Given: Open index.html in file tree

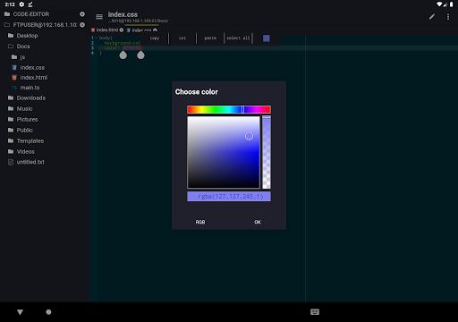Looking at the screenshot, I should (x=30, y=78).
